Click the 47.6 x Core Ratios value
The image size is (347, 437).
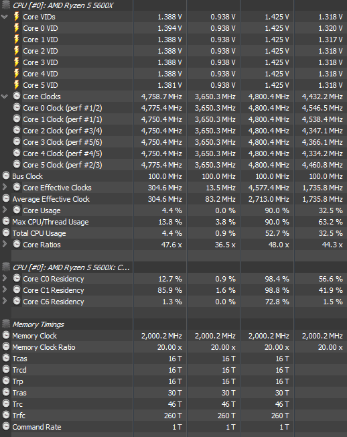click(171, 245)
